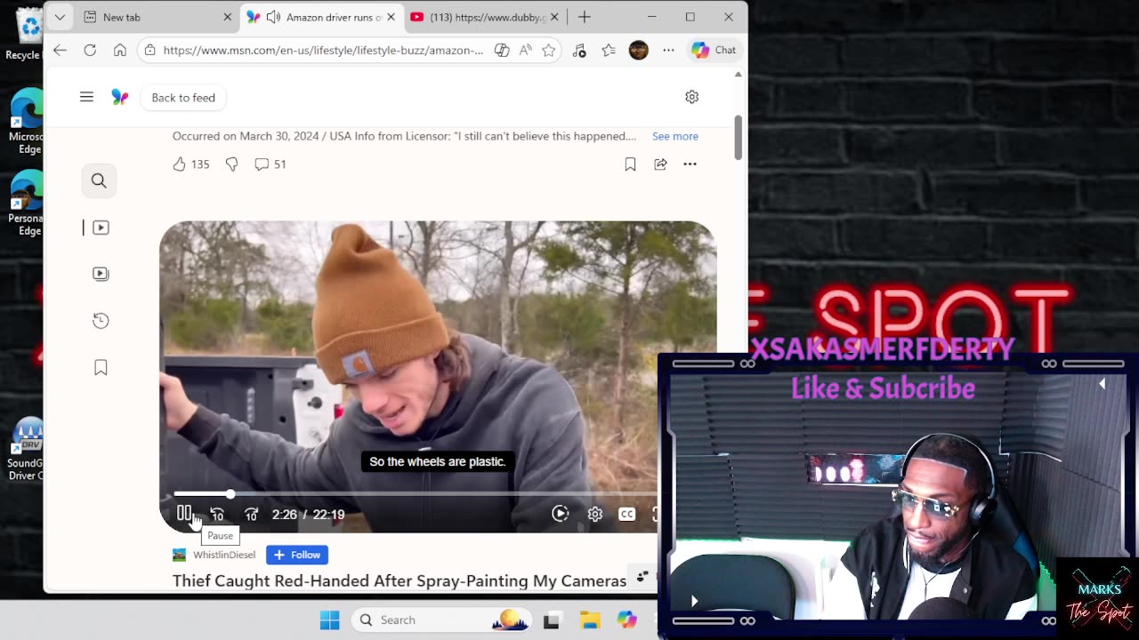Screen dimensions: 1139x640
Task: Start Read aloud from address bar
Action: pos(526,50)
